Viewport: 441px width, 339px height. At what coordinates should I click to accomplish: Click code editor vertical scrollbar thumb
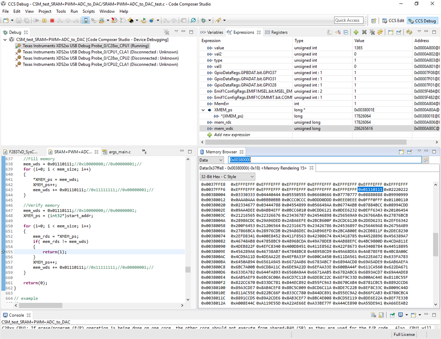point(188,269)
